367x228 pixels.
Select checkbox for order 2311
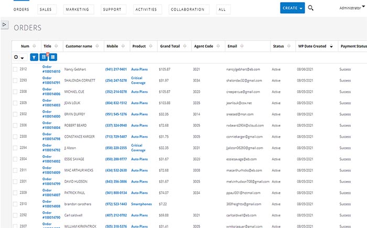click(15, 170)
